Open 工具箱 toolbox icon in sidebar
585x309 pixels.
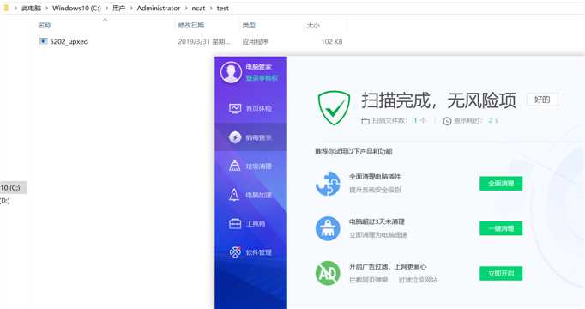point(235,223)
